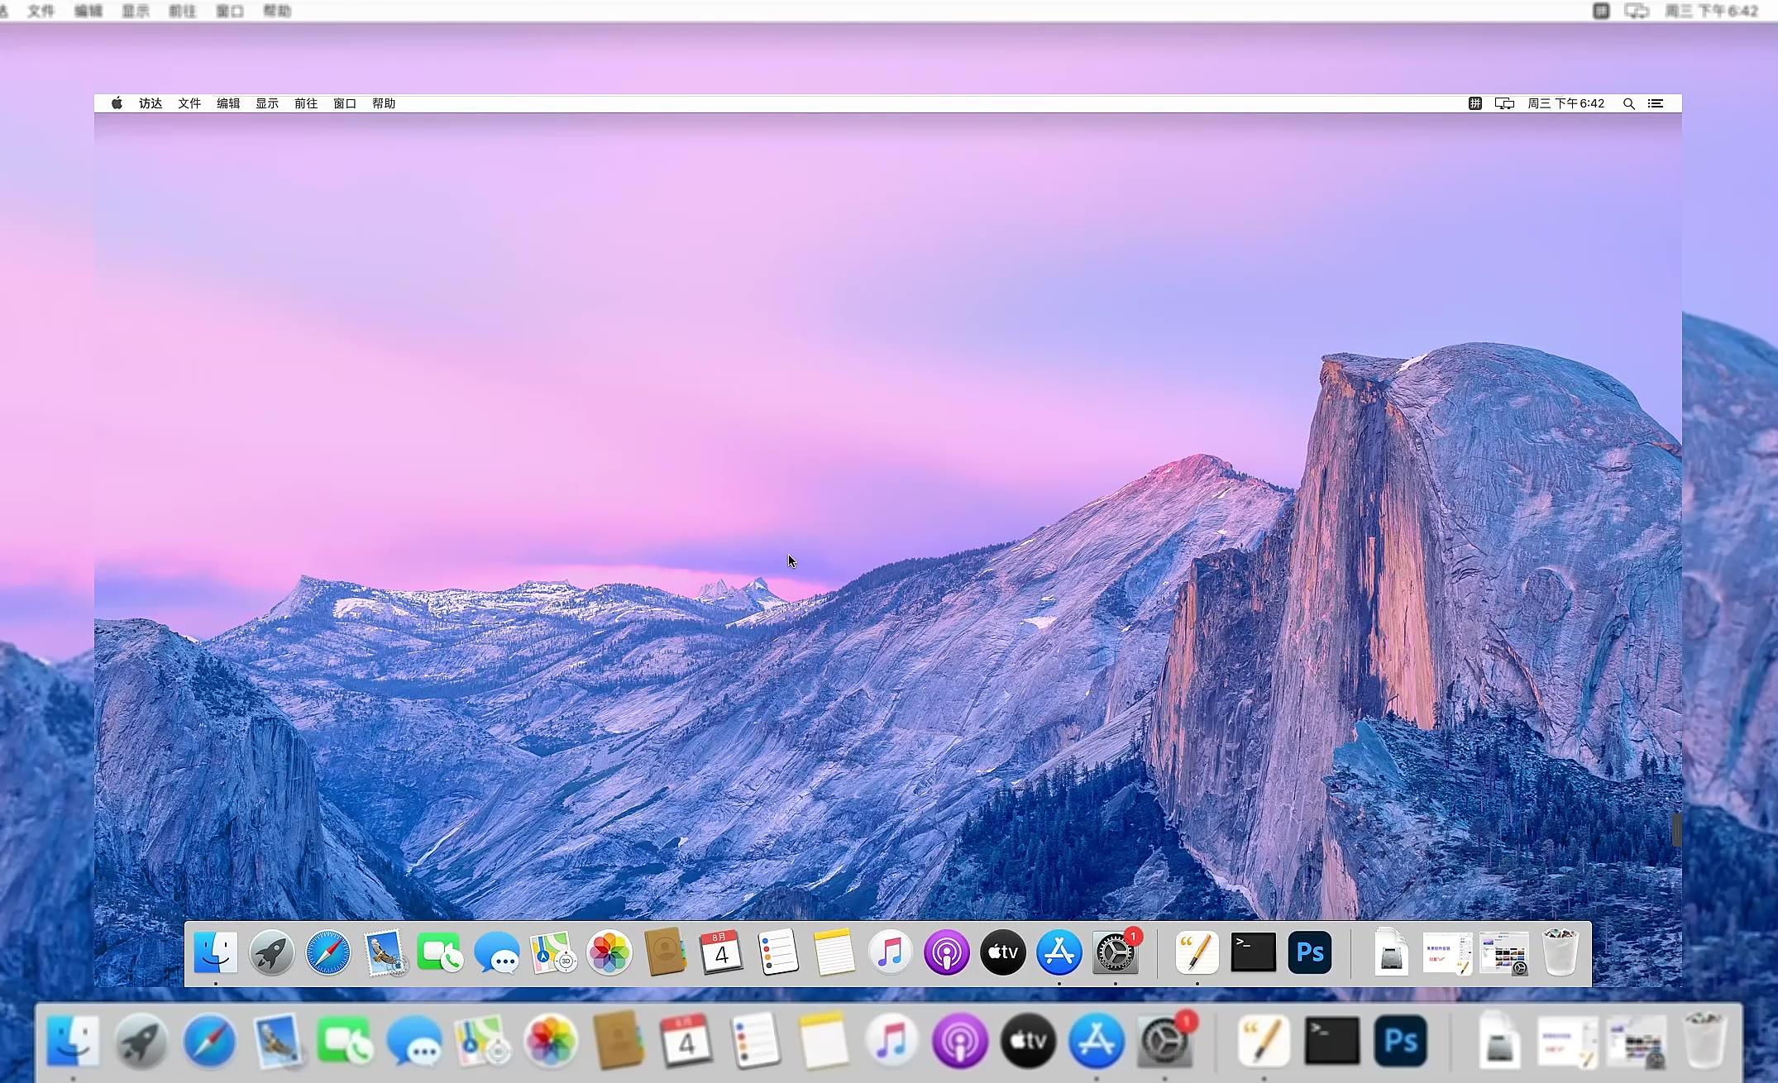
Task: Open Apple TV icon in inner dock
Action: point(1003,952)
